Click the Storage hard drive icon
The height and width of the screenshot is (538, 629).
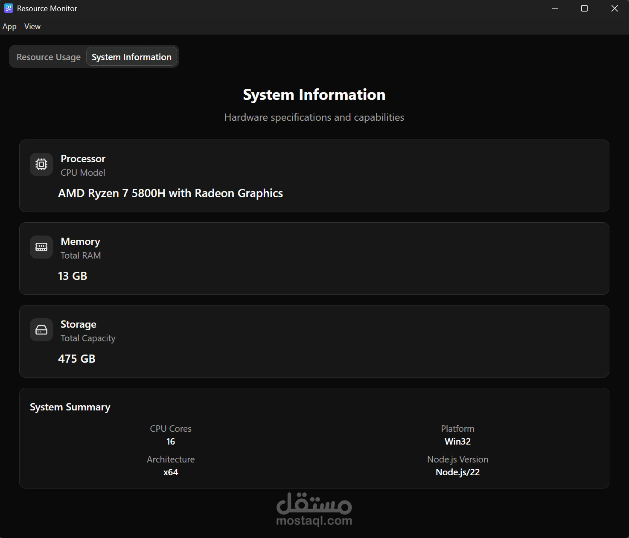point(41,330)
